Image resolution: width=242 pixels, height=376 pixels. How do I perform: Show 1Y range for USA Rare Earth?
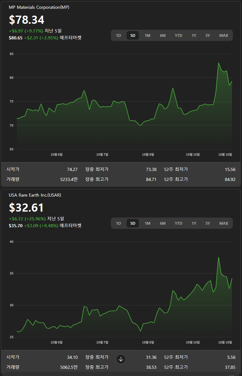click(x=194, y=223)
